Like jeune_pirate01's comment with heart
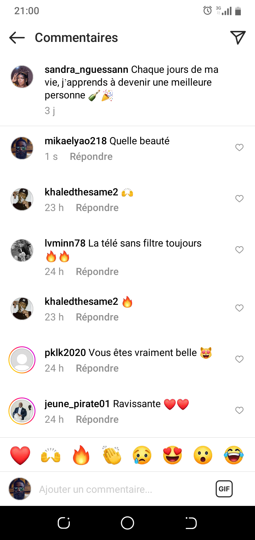Image resolution: width=255 pixels, height=540 pixels. click(239, 410)
